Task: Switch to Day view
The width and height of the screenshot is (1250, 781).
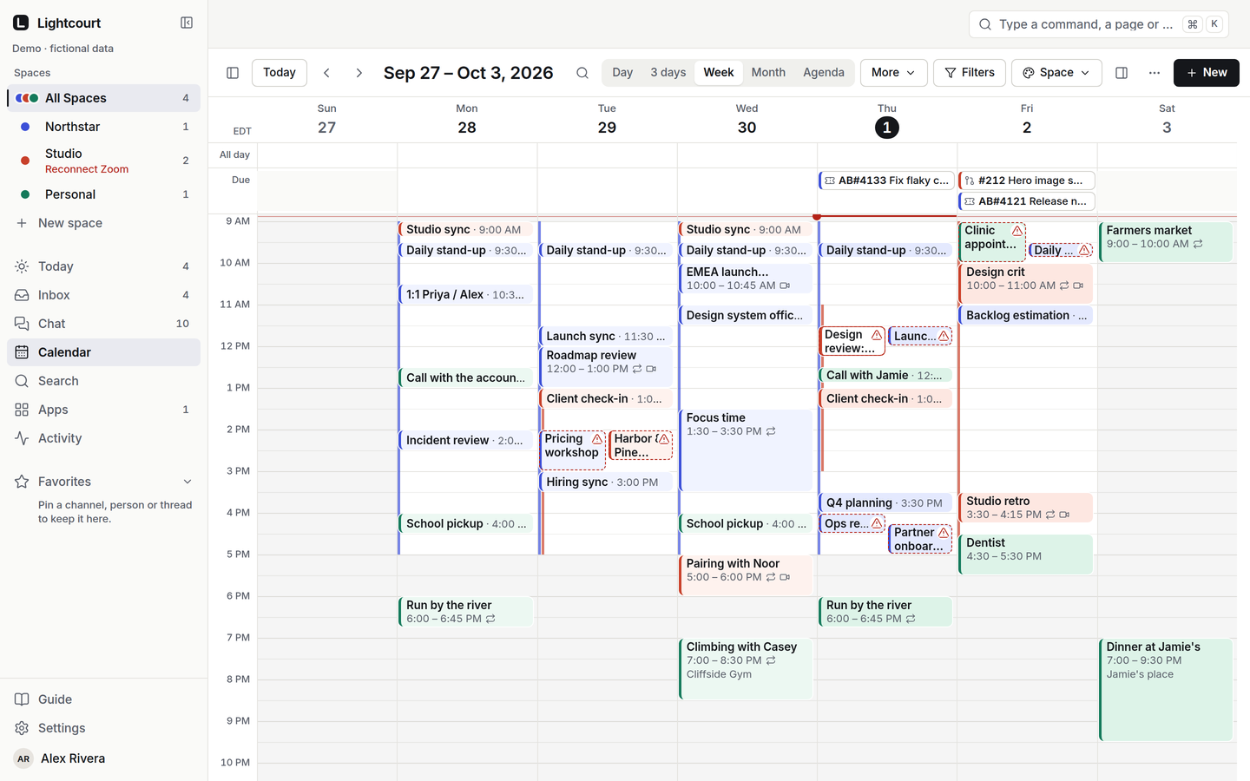Action: (622, 73)
